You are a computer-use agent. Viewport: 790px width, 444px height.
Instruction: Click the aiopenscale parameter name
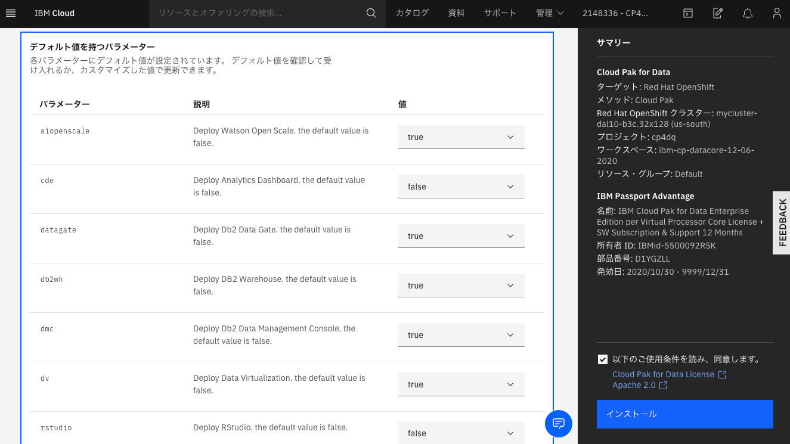[65, 131]
